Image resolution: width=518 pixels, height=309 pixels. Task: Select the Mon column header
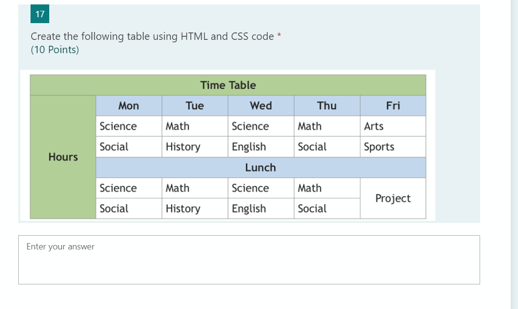click(x=129, y=106)
